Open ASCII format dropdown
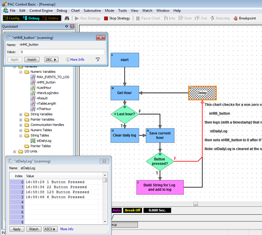The width and height of the screenshot is (262, 235). click(50, 229)
